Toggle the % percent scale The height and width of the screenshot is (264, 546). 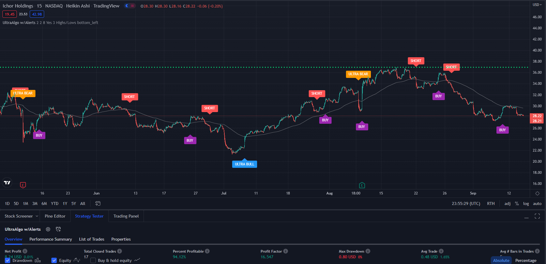pyautogui.click(x=517, y=204)
